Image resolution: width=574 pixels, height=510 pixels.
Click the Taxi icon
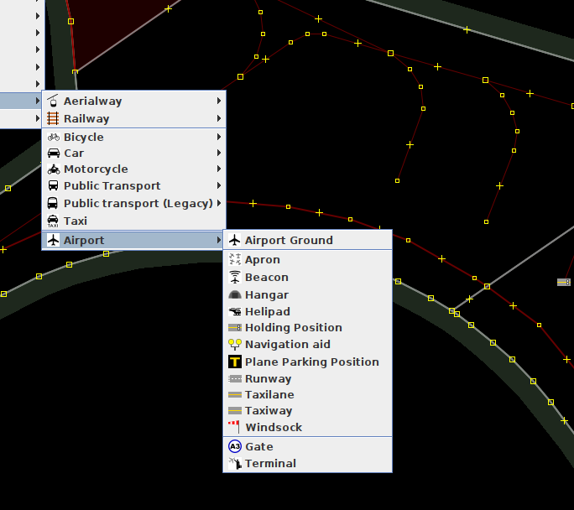coord(53,221)
